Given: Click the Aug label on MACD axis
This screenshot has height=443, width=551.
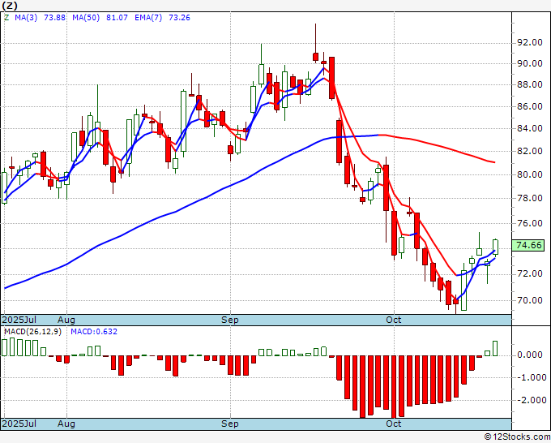Looking at the screenshot, I should tap(66, 424).
